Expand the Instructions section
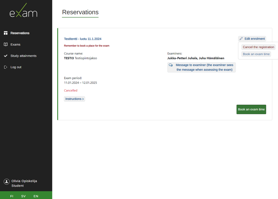This screenshot has width=278, height=199. (x=74, y=99)
